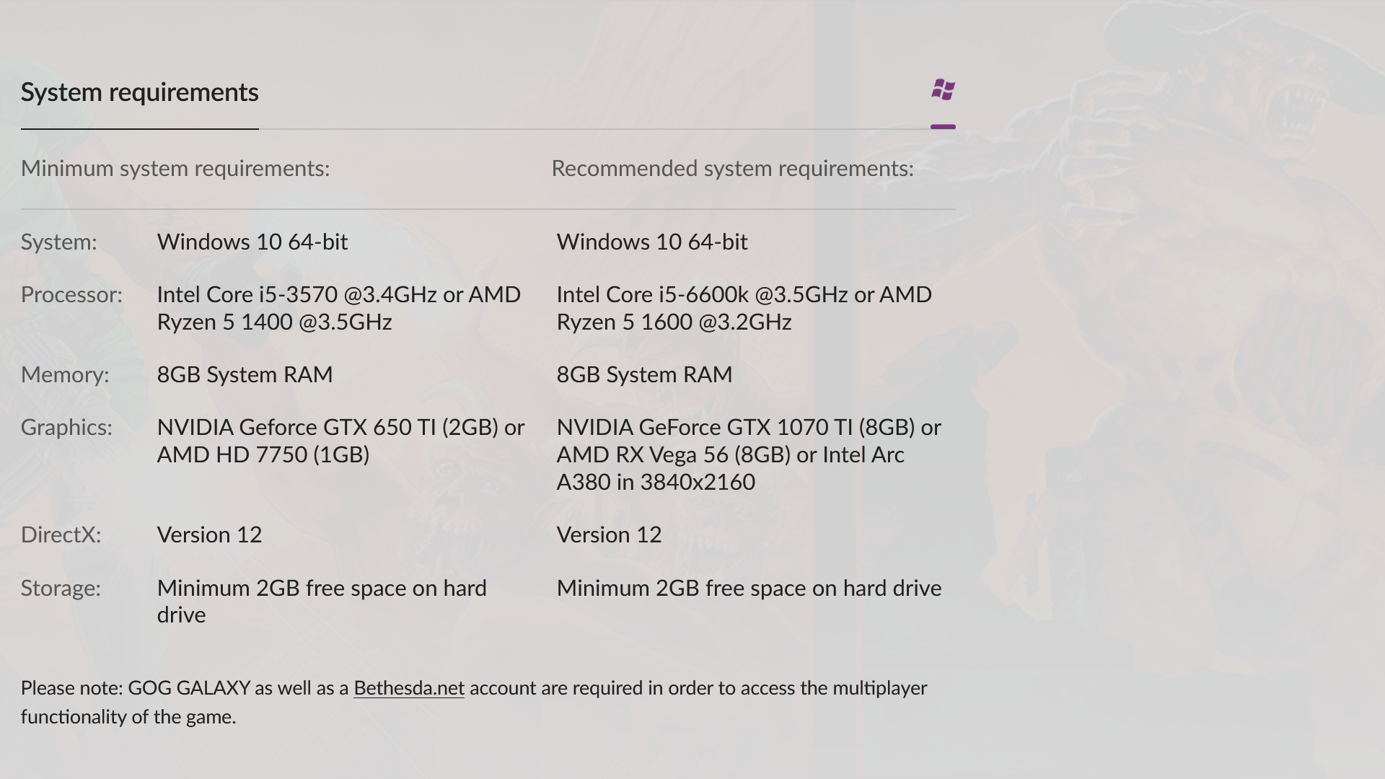Click the Storage row label
The image size is (1385, 779).
[61, 589]
